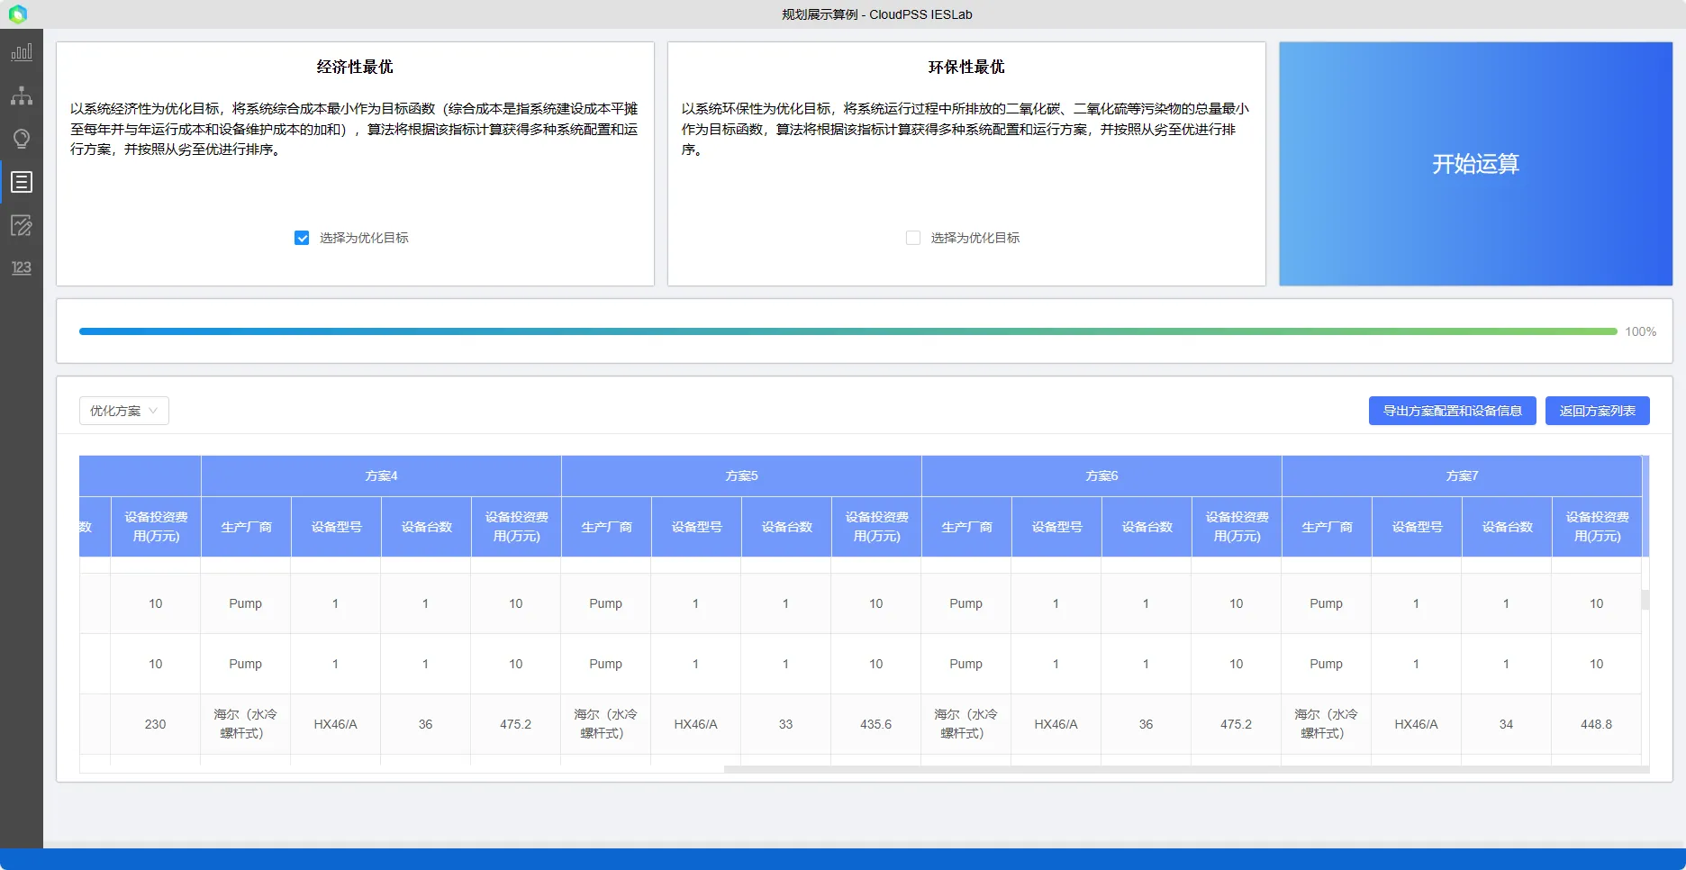Click 设备型号 header under 方案5

point(696,527)
